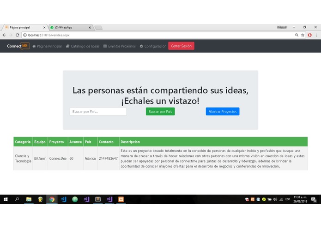Screen dimensions: 321x228
Task: Click the volume icon in system tray
Action: [x=275, y=199]
